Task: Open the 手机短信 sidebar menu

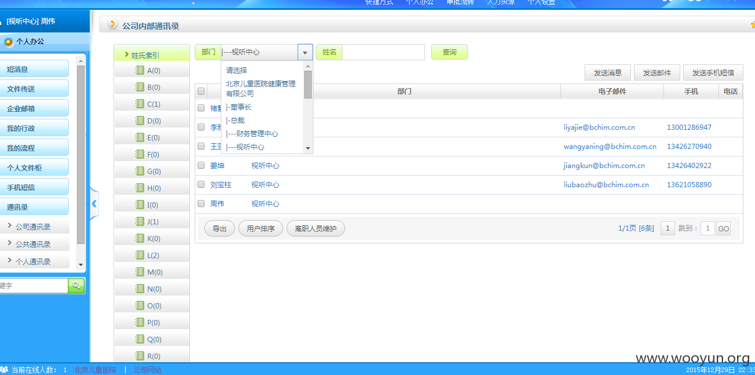Action: (34, 187)
